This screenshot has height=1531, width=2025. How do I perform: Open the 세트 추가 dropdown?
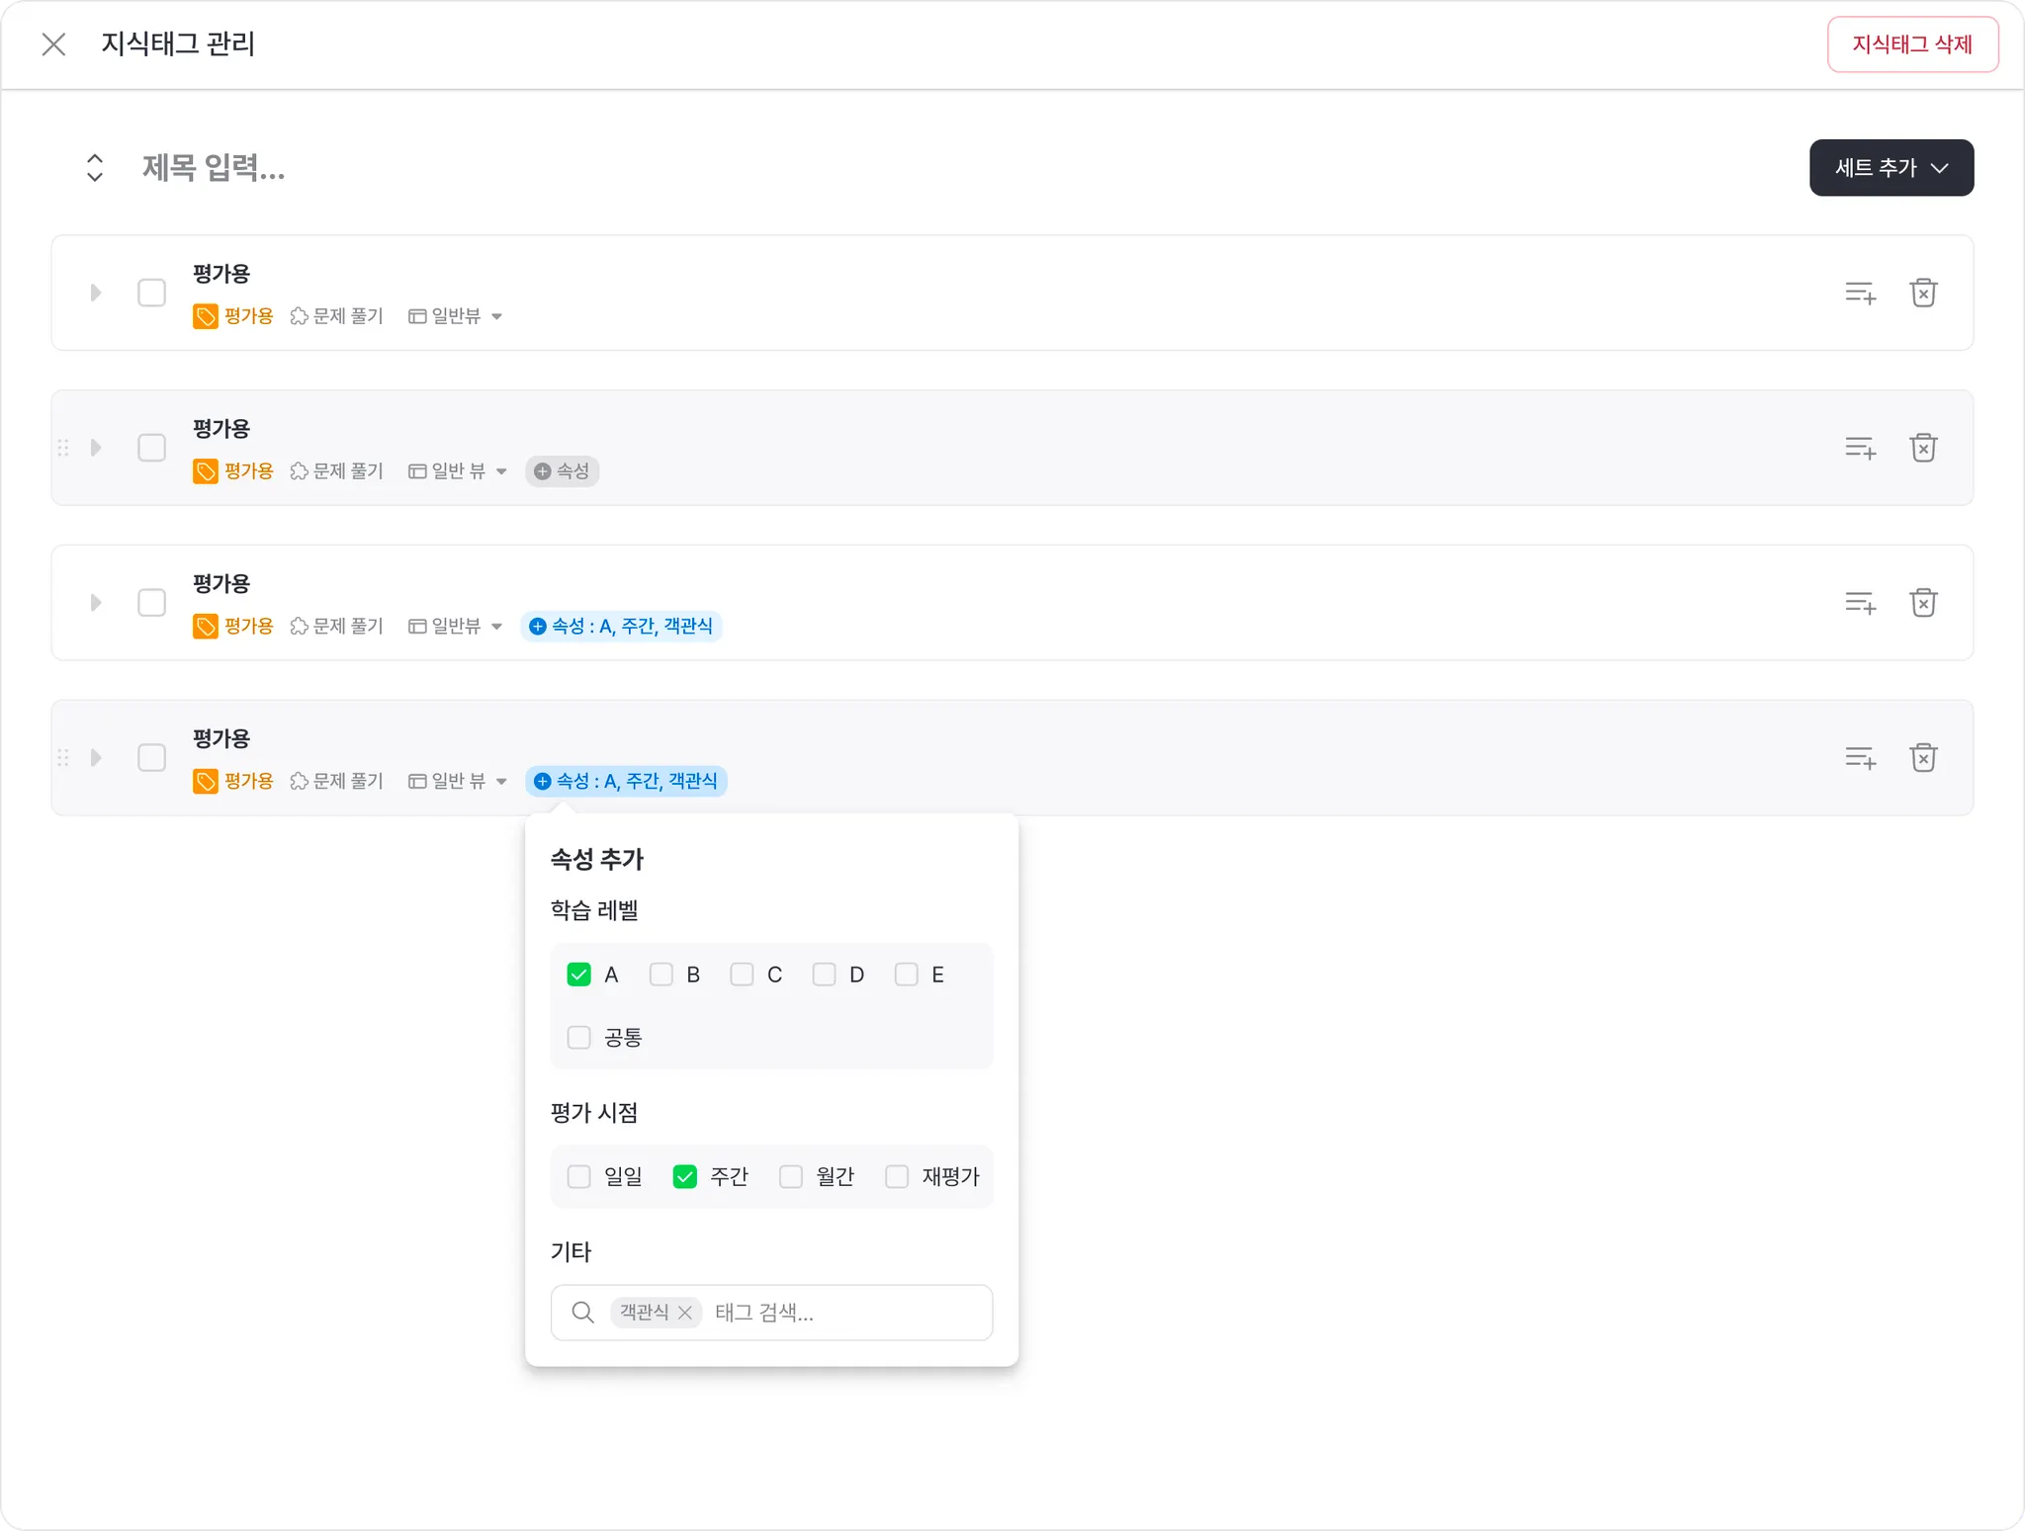pyautogui.click(x=1891, y=167)
